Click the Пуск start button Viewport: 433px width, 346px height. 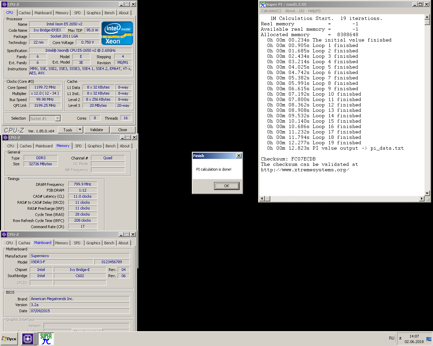click(9, 339)
